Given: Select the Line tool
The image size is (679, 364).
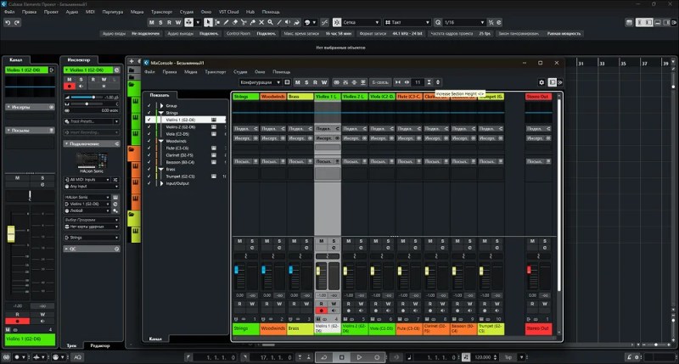Looking at the screenshot, I should (x=279, y=23).
